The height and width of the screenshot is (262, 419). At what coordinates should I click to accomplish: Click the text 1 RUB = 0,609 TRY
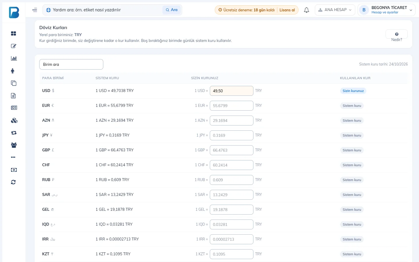pos(112,180)
